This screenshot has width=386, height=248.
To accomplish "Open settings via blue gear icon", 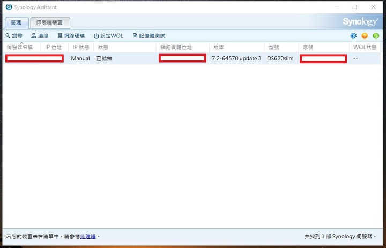I will (x=353, y=36).
